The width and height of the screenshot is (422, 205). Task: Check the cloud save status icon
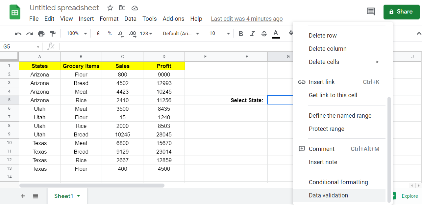point(135,8)
